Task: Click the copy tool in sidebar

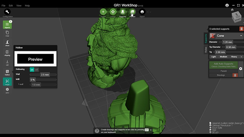Action: click(x=7, y=33)
